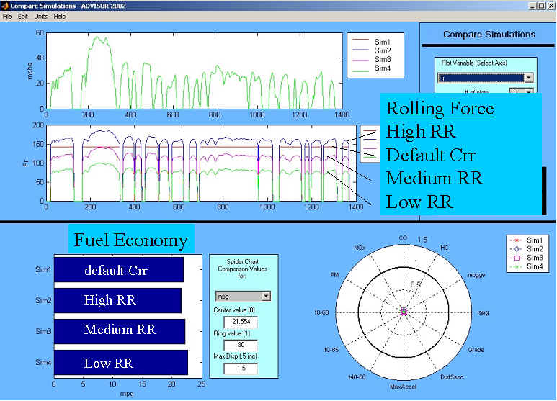Open the mpg spider chart dropdown
Screen dimensions: 557x401
coord(266,296)
